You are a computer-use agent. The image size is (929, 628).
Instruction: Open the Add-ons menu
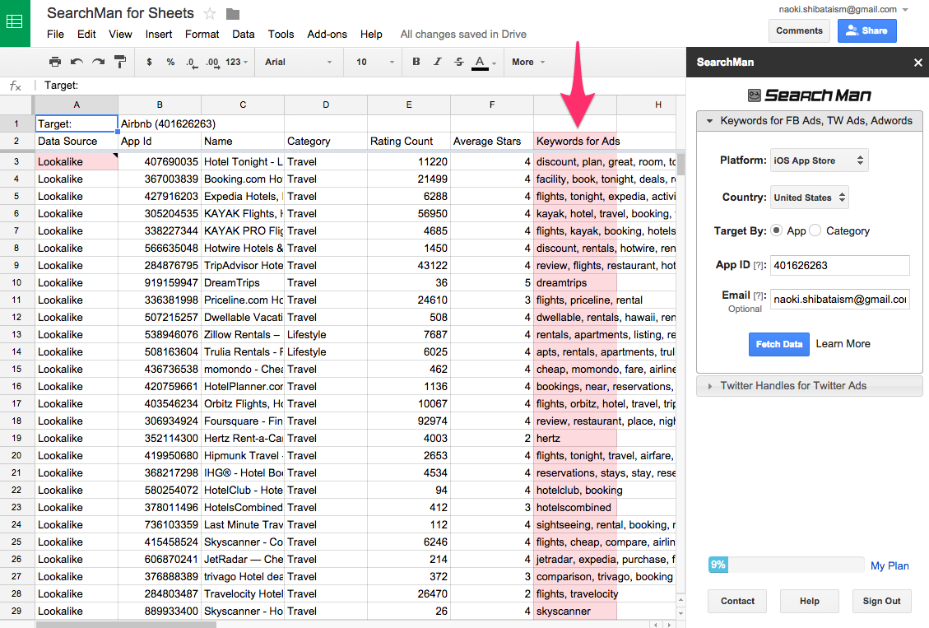click(327, 35)
